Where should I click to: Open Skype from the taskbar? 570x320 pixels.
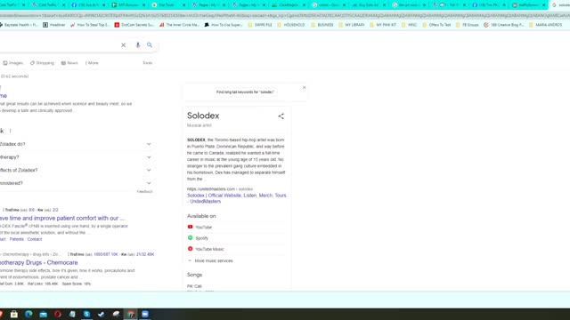pos(86,314)
